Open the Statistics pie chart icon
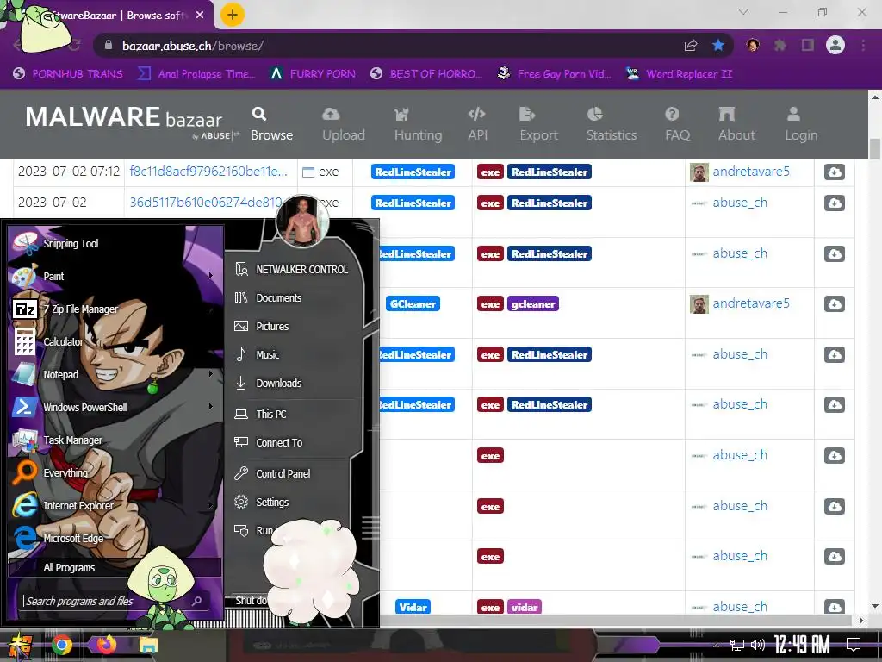Image resolution: width=882 pixels, height=662 pixels. (x=594, y=115)
